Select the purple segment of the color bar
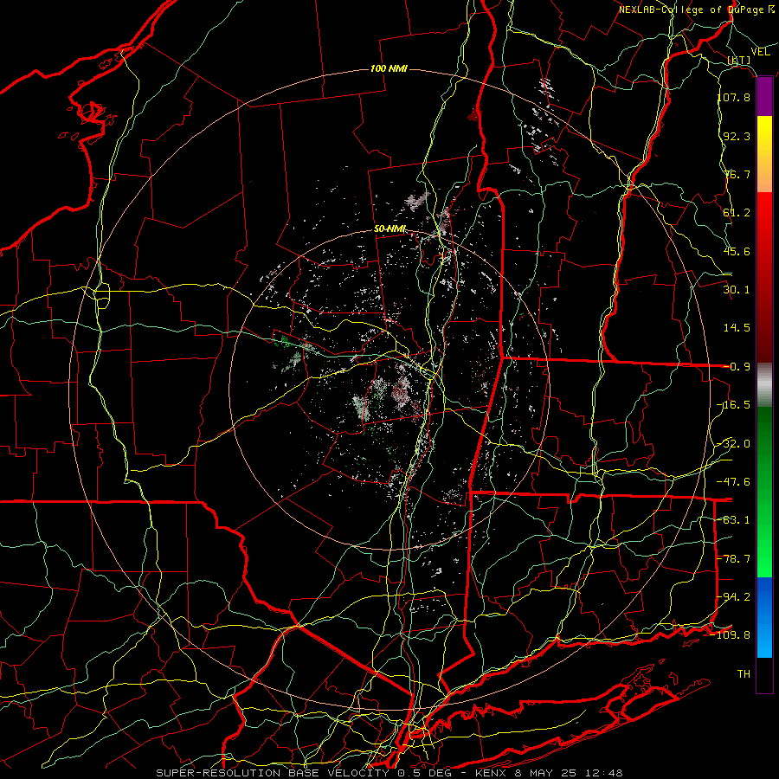Viewport: 779px width, 779px height. pos(764,97)
